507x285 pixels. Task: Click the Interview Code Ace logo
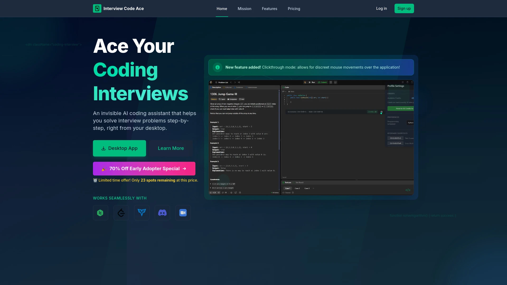(x=118, y=8)
